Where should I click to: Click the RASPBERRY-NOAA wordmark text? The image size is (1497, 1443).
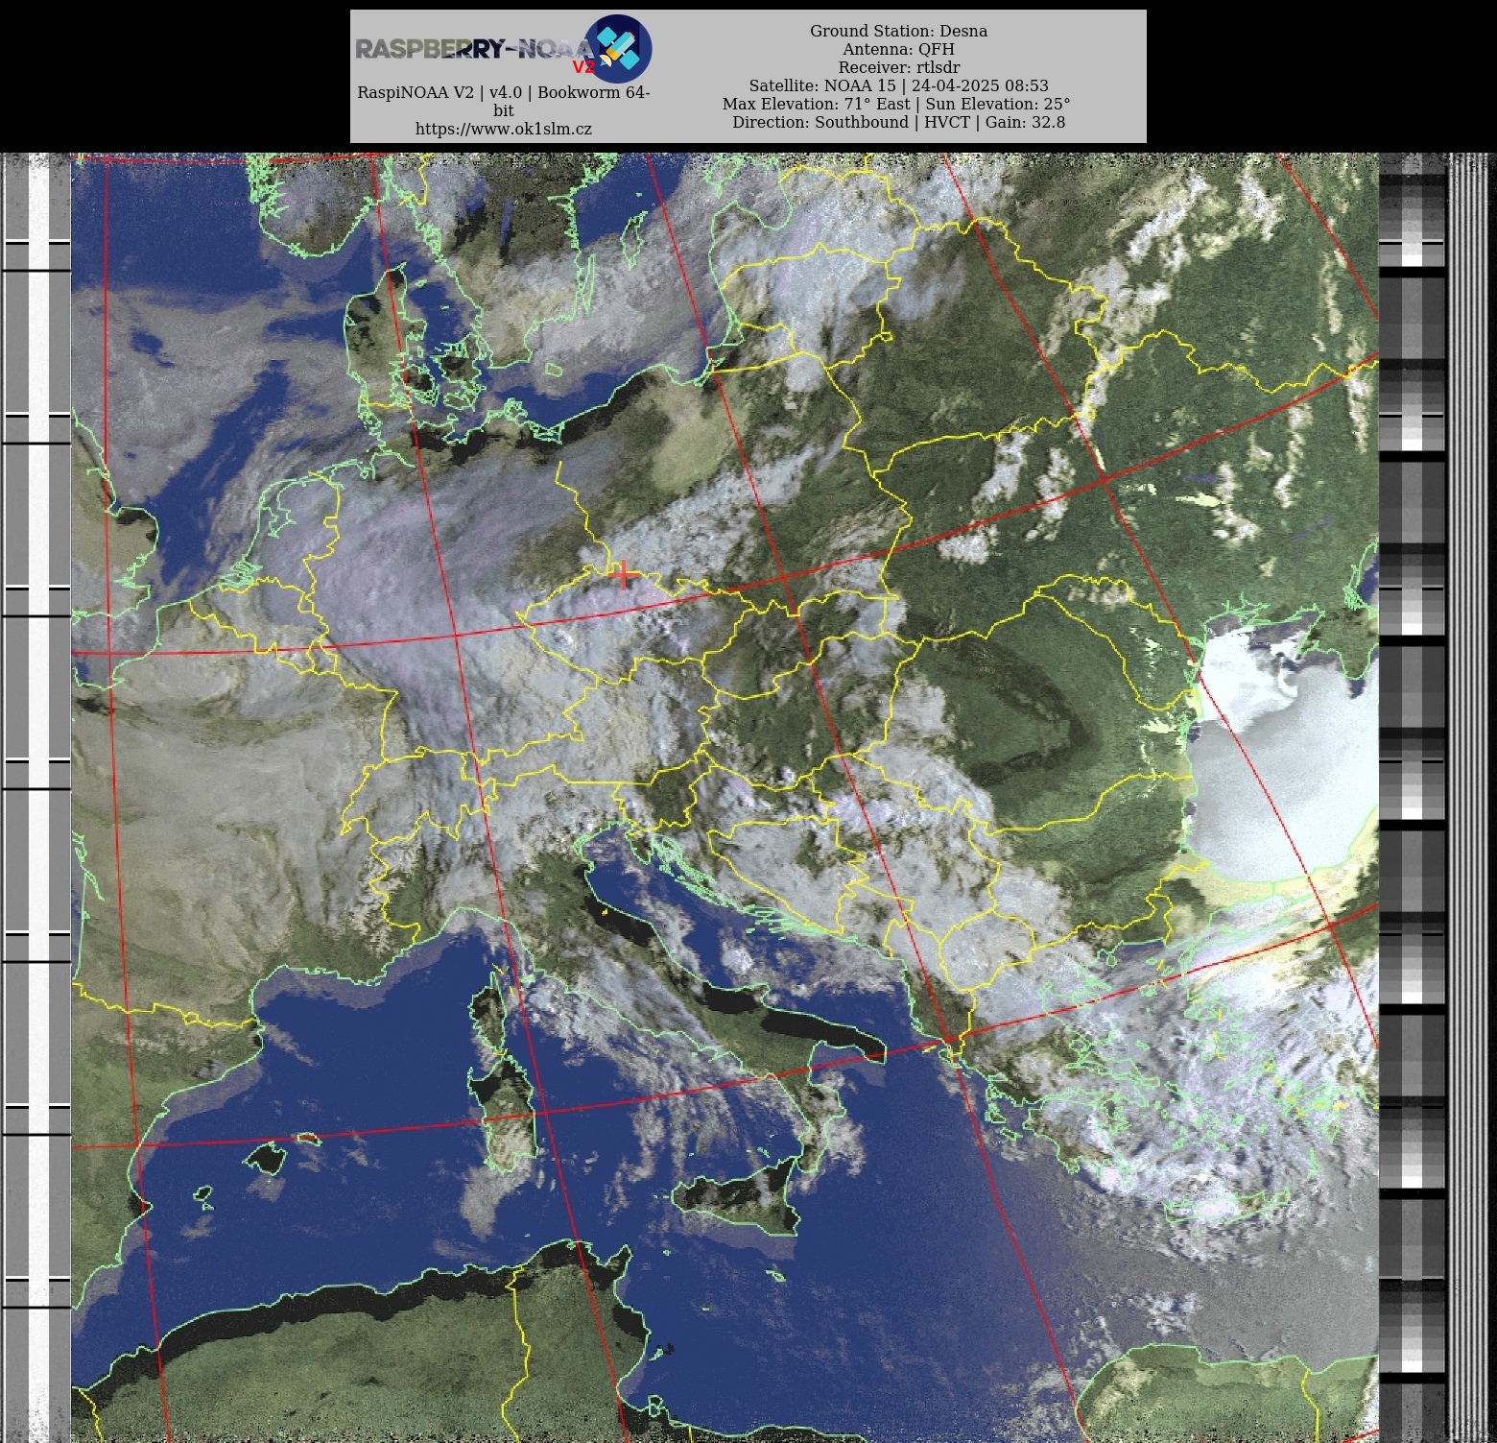474,49
